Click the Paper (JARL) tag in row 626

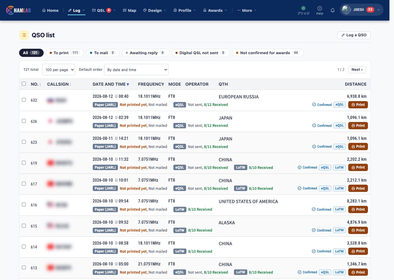[105, 126]
